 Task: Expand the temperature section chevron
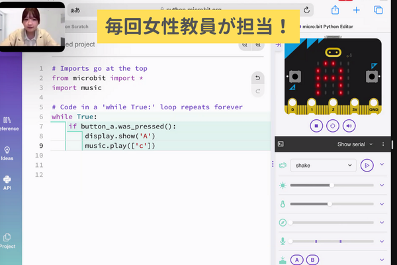pyautogui.click(x=382, y=204)
